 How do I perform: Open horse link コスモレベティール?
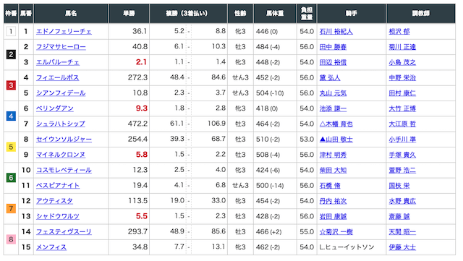click(64, 170)
